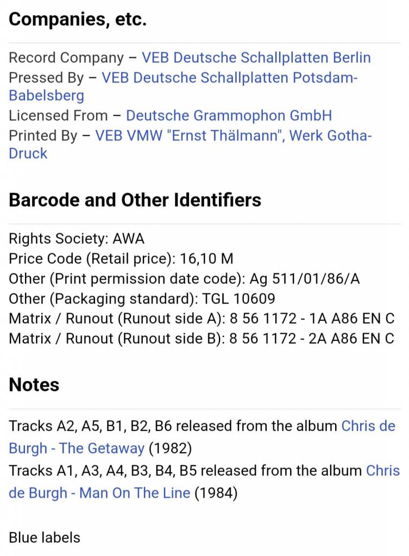
Task: Click the "Blue labels" note text
Action: tap(45, 538)
